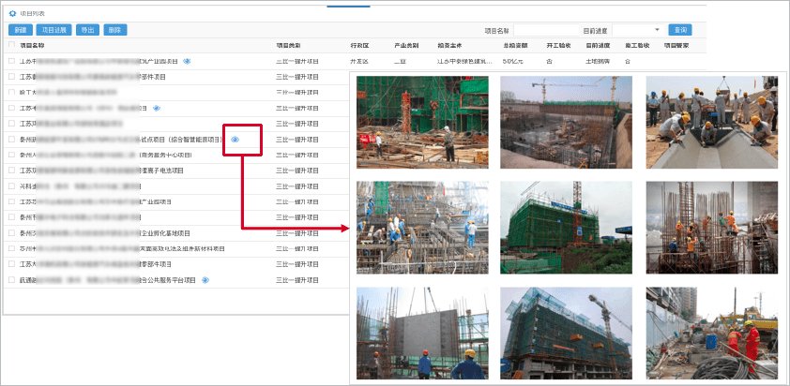Click the 新建 button

(21, 31)
